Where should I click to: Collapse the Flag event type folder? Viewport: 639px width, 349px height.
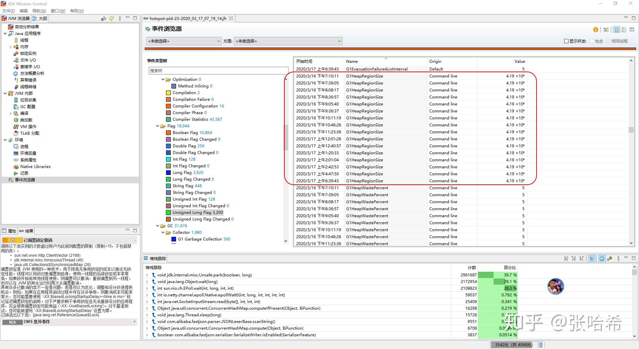pos(158,126)
